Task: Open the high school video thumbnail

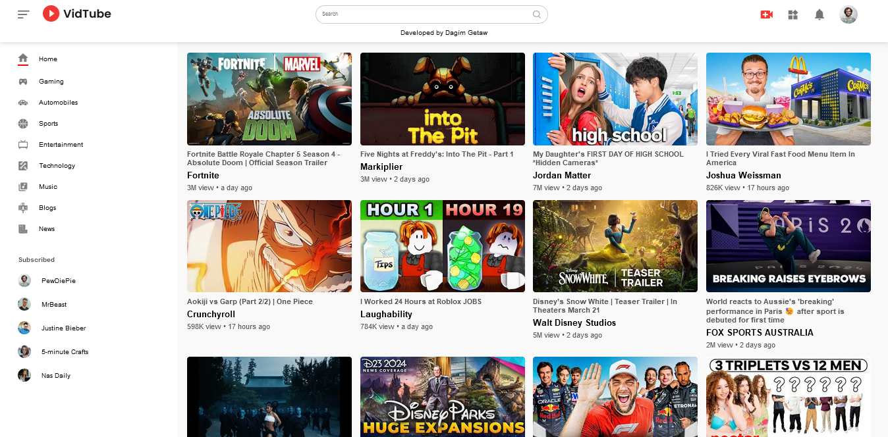Action: point(615,99)
